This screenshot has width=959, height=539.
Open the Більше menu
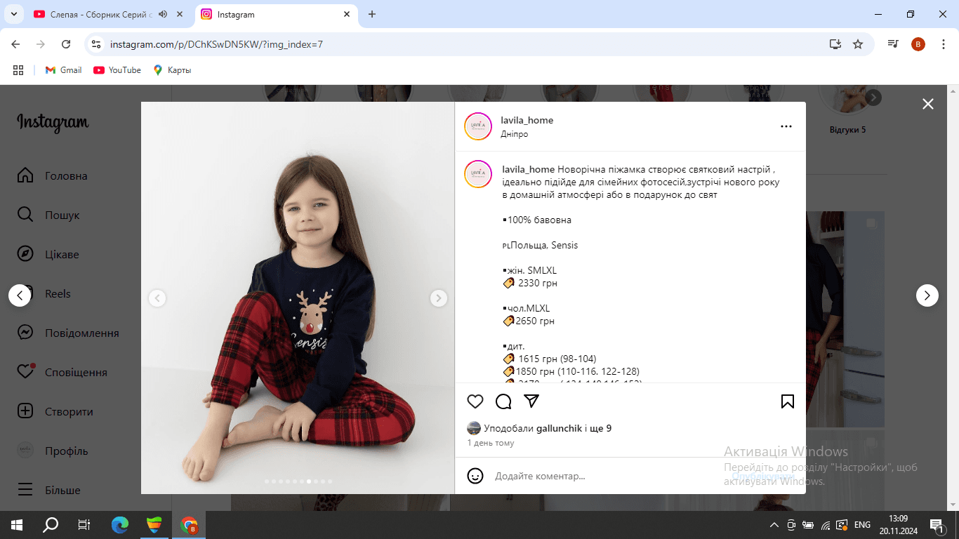pos(49,490)
